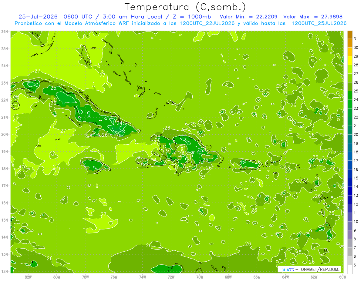Click the green legend swatch between 23 and 24

pos(350,104)
